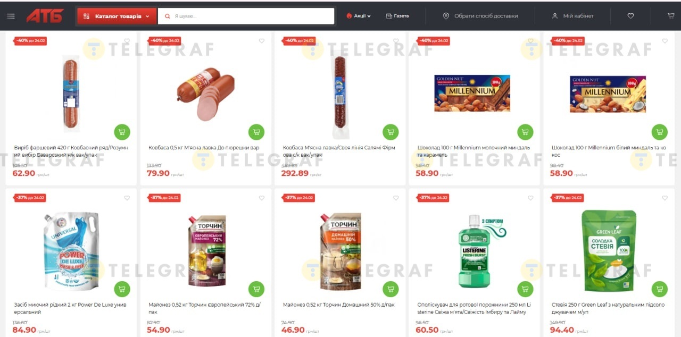Image resolution: width=681 pixels, height=337 pixels.
Task: Toggle favorite heart on Listerine mouthwash card
Action: [530, 198]
